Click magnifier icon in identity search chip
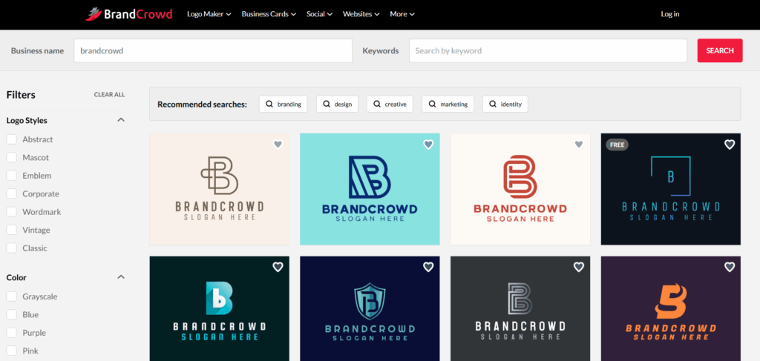The height and width of the screenshot is (361, 760). 493,104
